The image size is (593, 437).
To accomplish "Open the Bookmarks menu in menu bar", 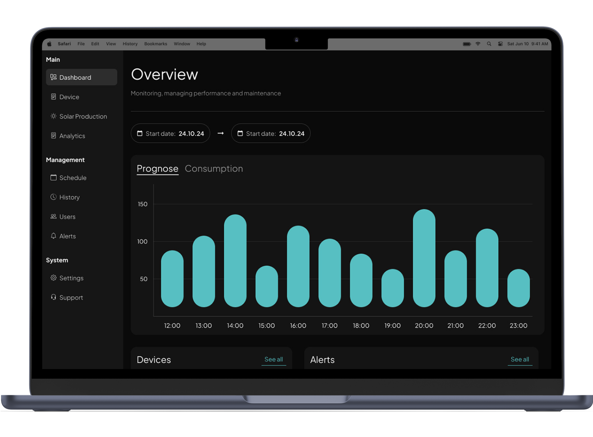I will pyautogui.click(x=156, y=44).
